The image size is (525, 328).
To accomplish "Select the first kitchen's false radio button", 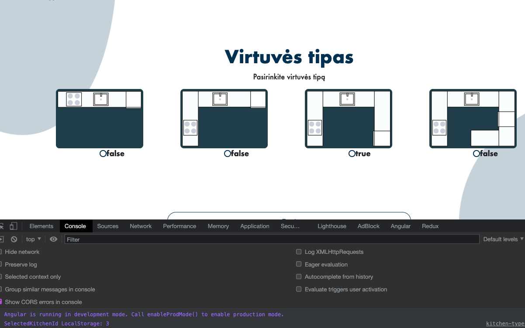I will coord(103,154).
